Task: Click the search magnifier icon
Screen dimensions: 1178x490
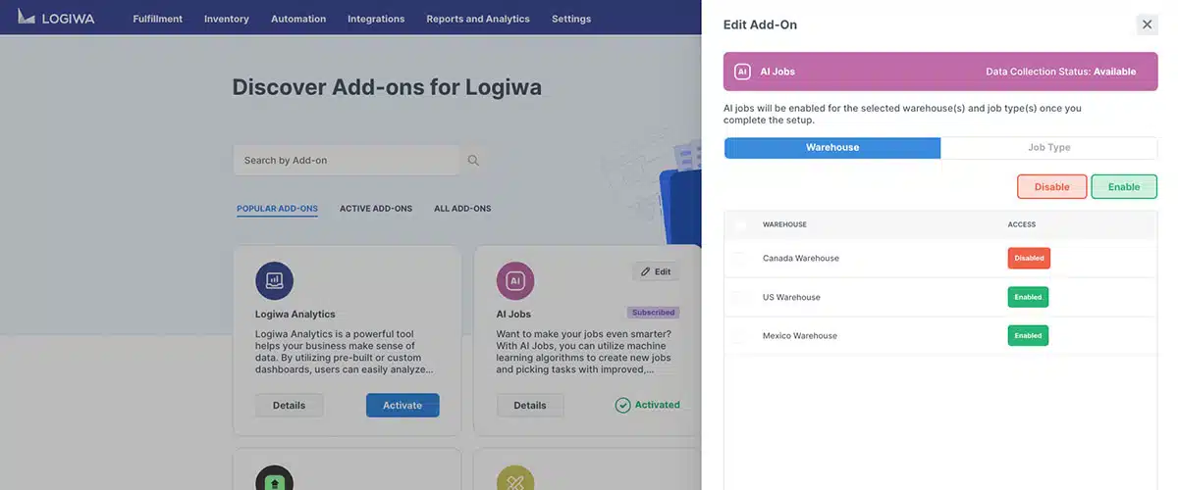Action: [x=473, y=161]
